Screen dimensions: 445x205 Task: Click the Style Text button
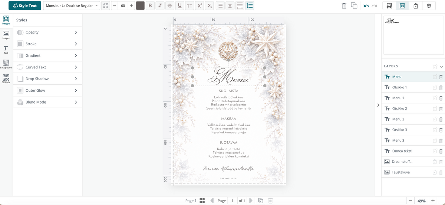[25, 6]
